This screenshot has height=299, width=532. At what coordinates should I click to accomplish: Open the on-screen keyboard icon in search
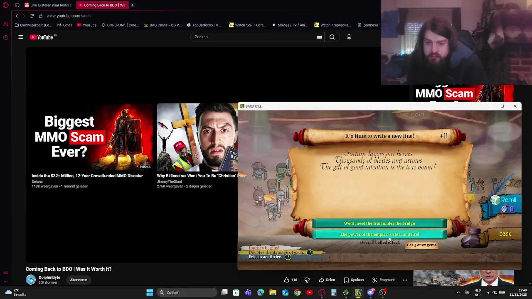[319, 37]
